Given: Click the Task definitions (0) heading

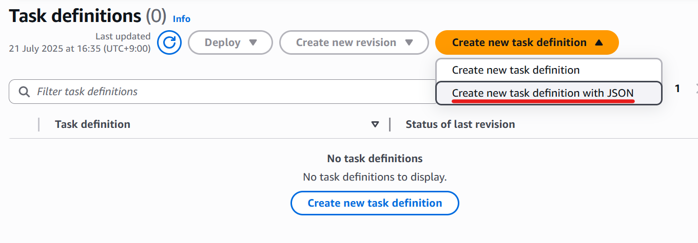Looking at the screenshot, I should pos(88,16).
